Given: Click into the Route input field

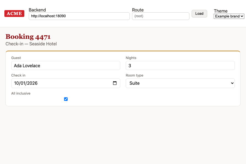Looking at the screenshot, I should click(161, 16).
